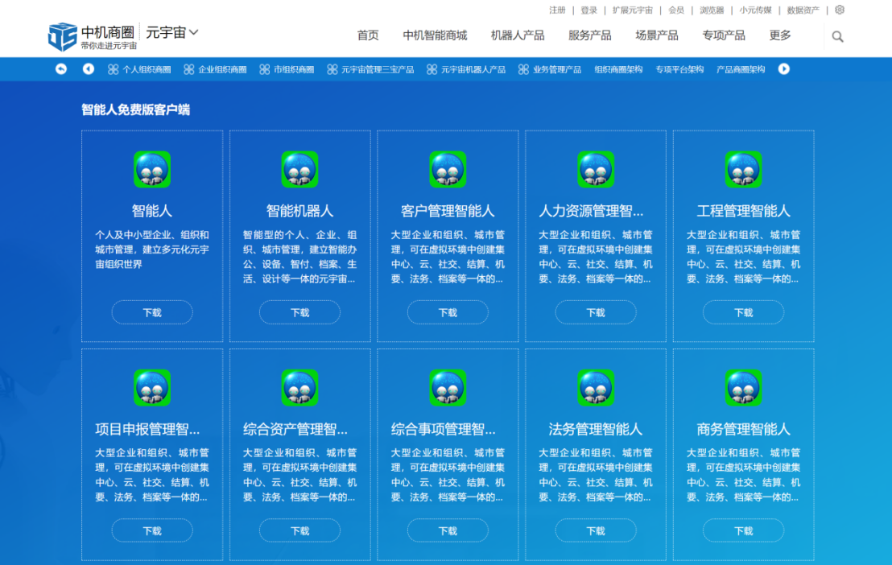892x565 pixels.
Task: Go to 首页 in the main navigation
Action: click(368, 35)
